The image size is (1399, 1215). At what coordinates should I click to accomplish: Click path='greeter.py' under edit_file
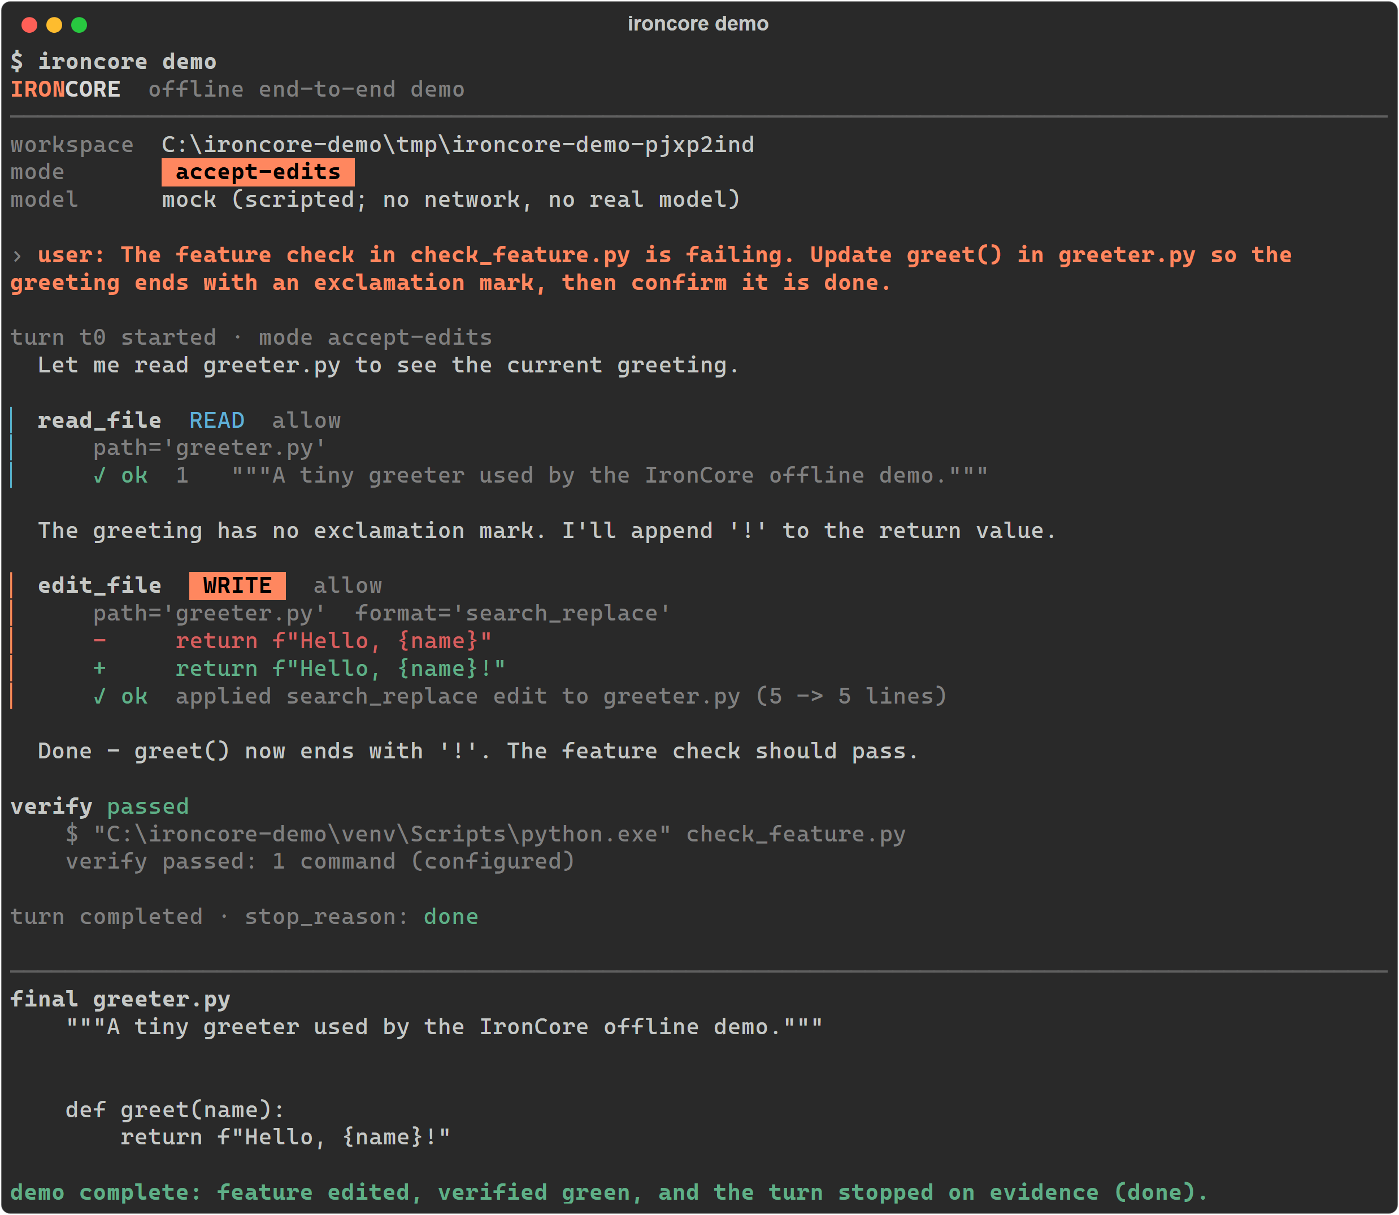(x=210, y=614)
